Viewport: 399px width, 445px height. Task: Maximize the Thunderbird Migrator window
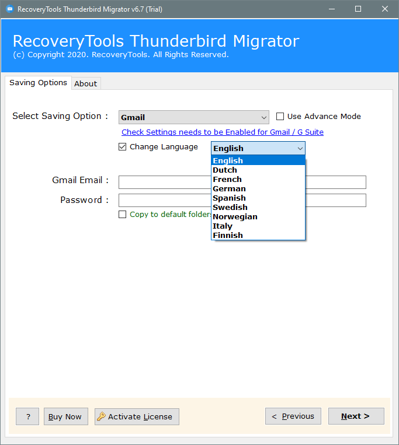click(x=358, y=9)
